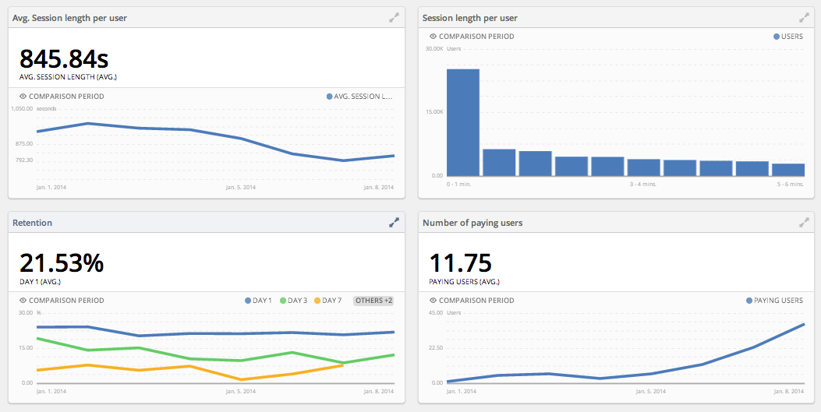
Task: Click the PAYING USERS legend item
Action: pyautogui.click(x=774, y=301)
